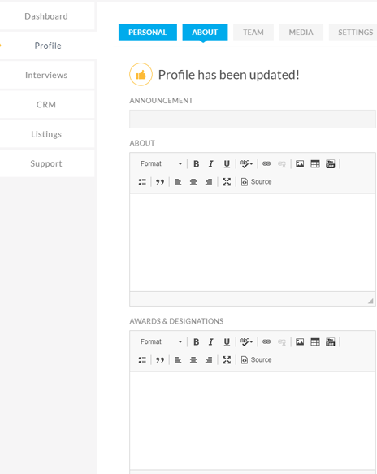View Source in the About editor
This screenshot has height=474, width=377.
256,182
